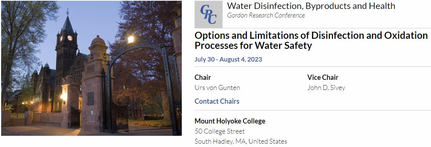Screen dimensions: 431x147
Task: Click the Mount Holyoke College venue name
Action: (x=230, y=121)
